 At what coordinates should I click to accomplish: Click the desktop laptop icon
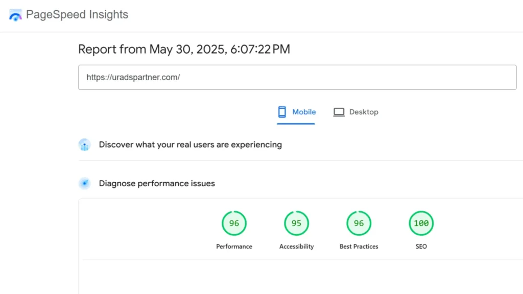339,112
